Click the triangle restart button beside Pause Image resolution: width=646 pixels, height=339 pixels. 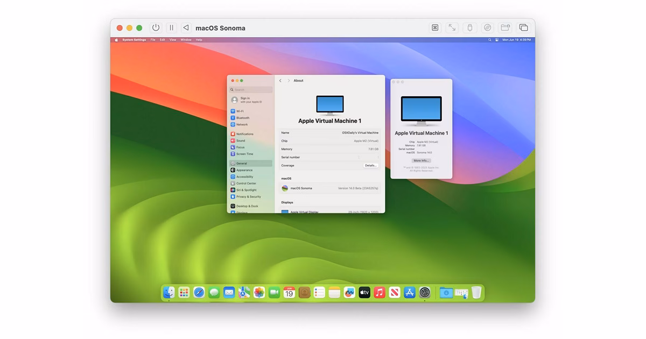186,28
